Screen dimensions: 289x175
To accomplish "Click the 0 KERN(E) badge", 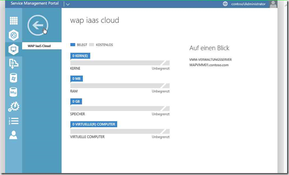I will pyautogui.click(x=80, y=56).
